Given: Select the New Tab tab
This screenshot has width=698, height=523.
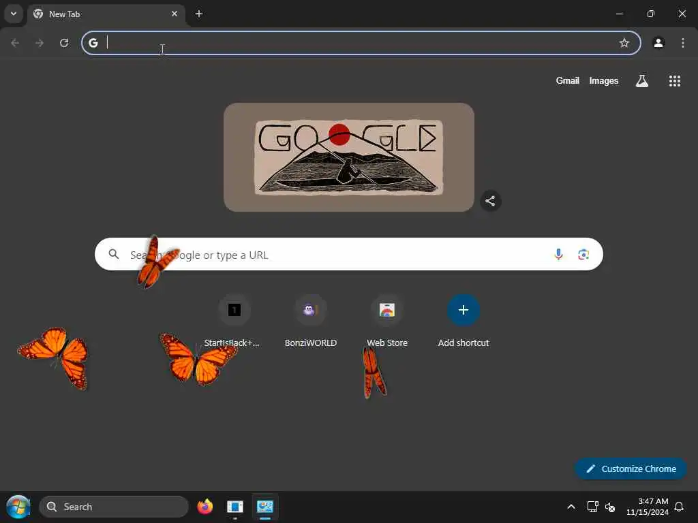Looking at the screenshot, I should [x=106, y=14].
